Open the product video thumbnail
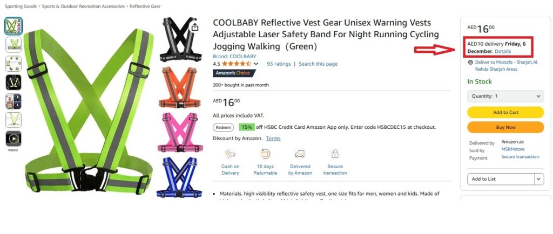Viewport: 553px width, 234px height. (x=14, y=139)
